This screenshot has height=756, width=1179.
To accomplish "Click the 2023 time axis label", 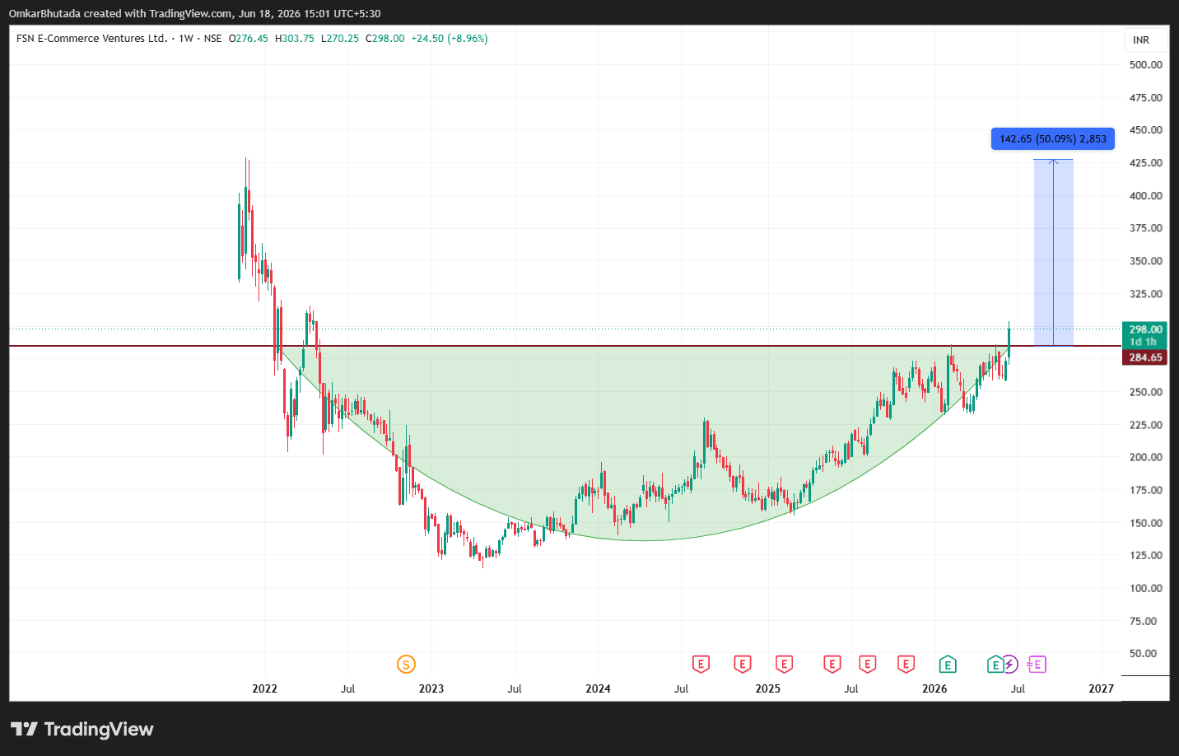I will click(431, 688).
